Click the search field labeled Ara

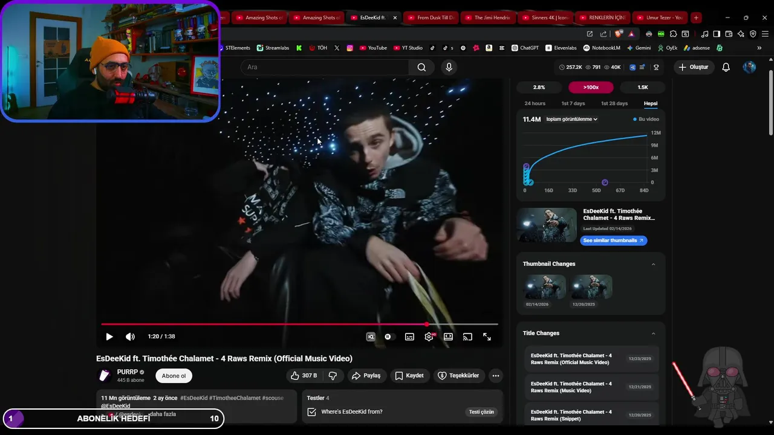[325, 67]
